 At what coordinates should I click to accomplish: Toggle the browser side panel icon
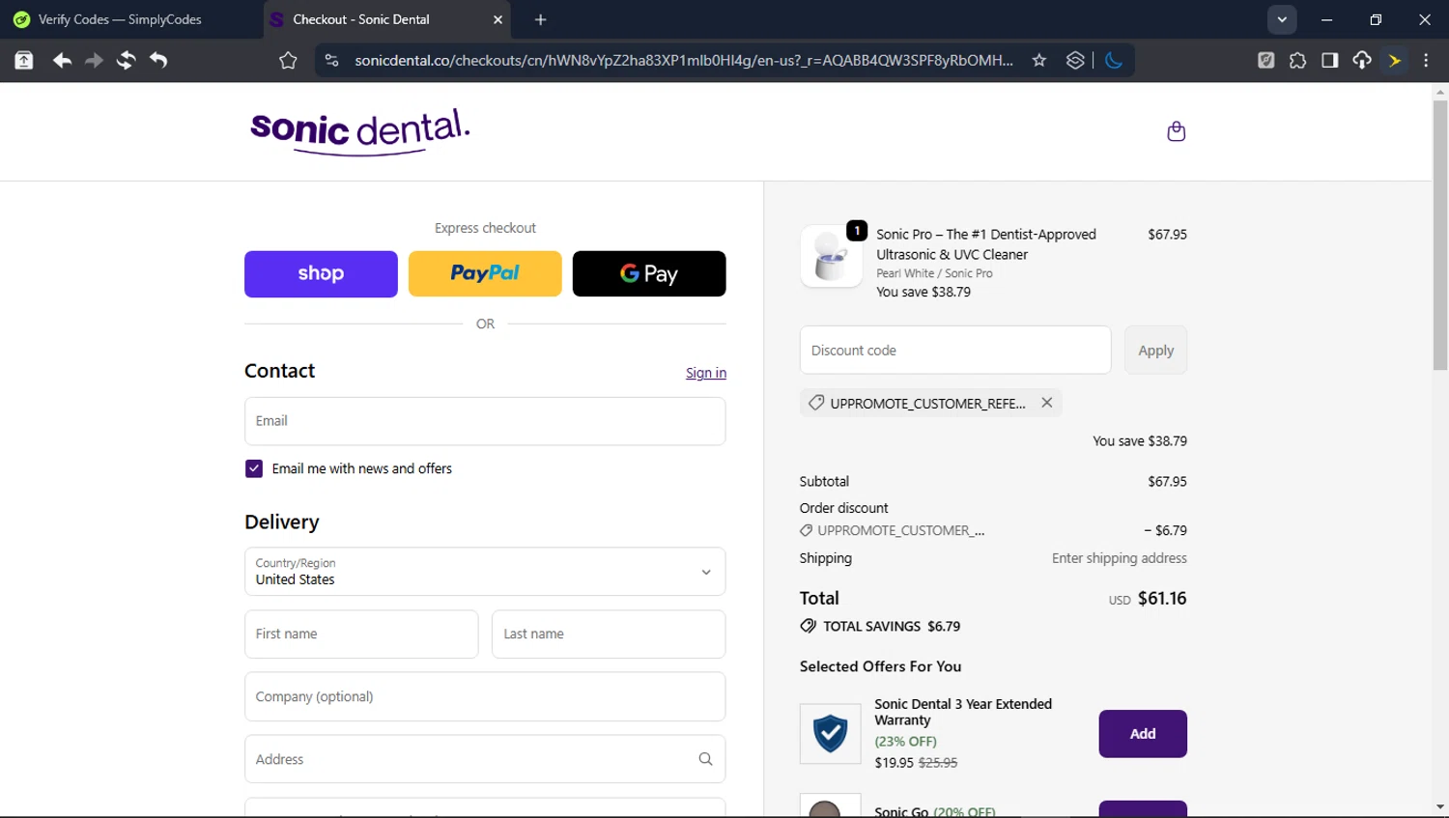(1329, 60)
